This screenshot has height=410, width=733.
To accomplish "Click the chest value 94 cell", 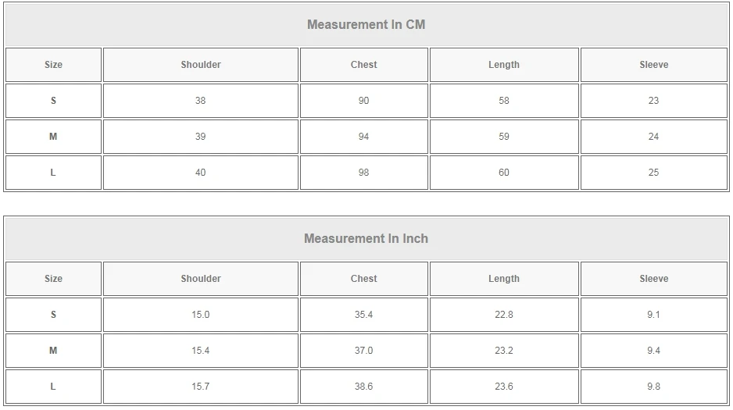I will [363, 137].
